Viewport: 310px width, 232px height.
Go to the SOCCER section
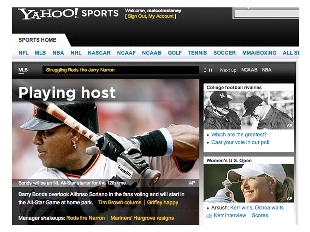tap(225, 53)
